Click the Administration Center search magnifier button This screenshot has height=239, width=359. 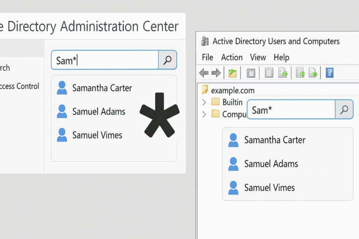tap(168, 60)
